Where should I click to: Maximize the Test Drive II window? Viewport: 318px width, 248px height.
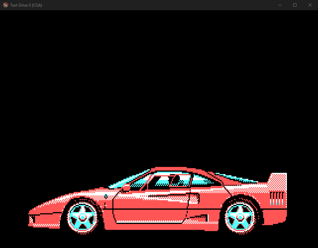click(295, 5)
